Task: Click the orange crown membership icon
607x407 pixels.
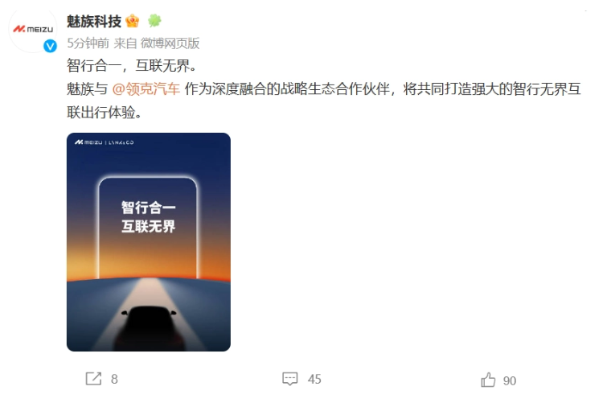Action: [x=133, y=21]
